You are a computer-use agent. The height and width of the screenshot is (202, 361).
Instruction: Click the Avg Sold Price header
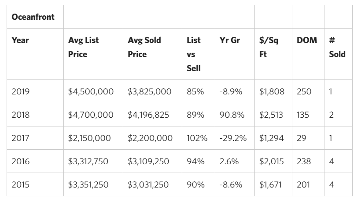click(x=144, y=47)
